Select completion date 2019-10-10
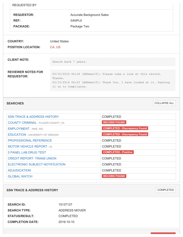 coord(66,222)
